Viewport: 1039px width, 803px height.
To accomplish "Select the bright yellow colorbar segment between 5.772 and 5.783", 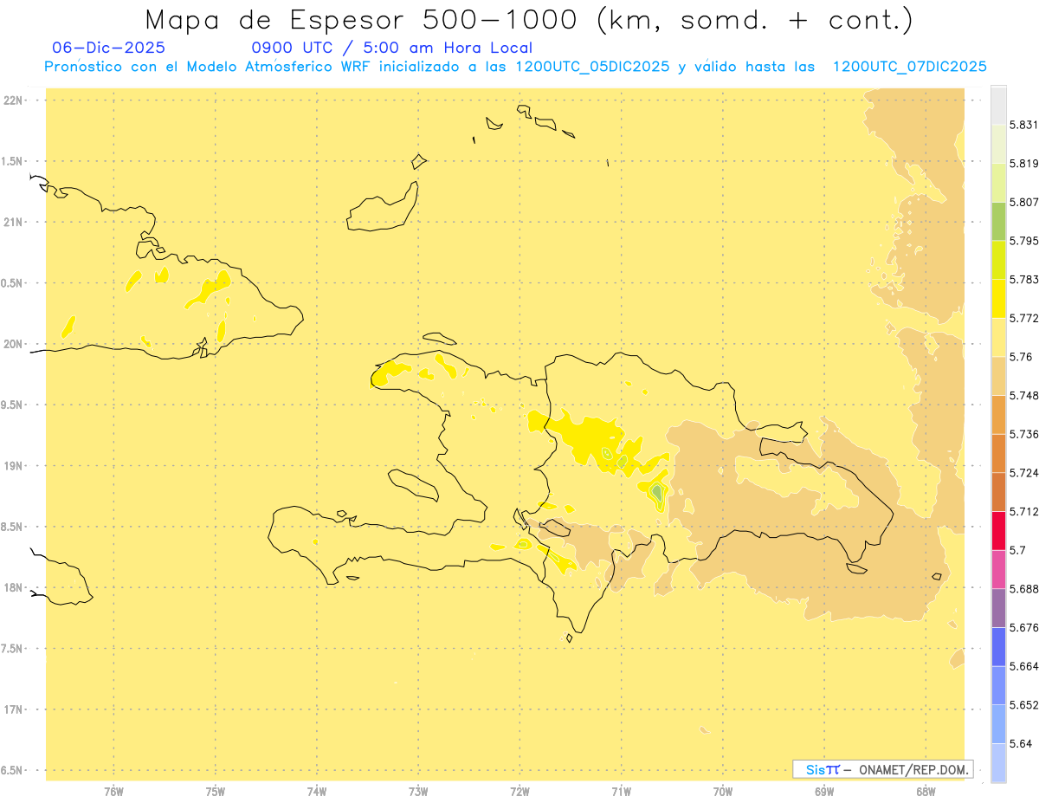I will tap(998, 299).
